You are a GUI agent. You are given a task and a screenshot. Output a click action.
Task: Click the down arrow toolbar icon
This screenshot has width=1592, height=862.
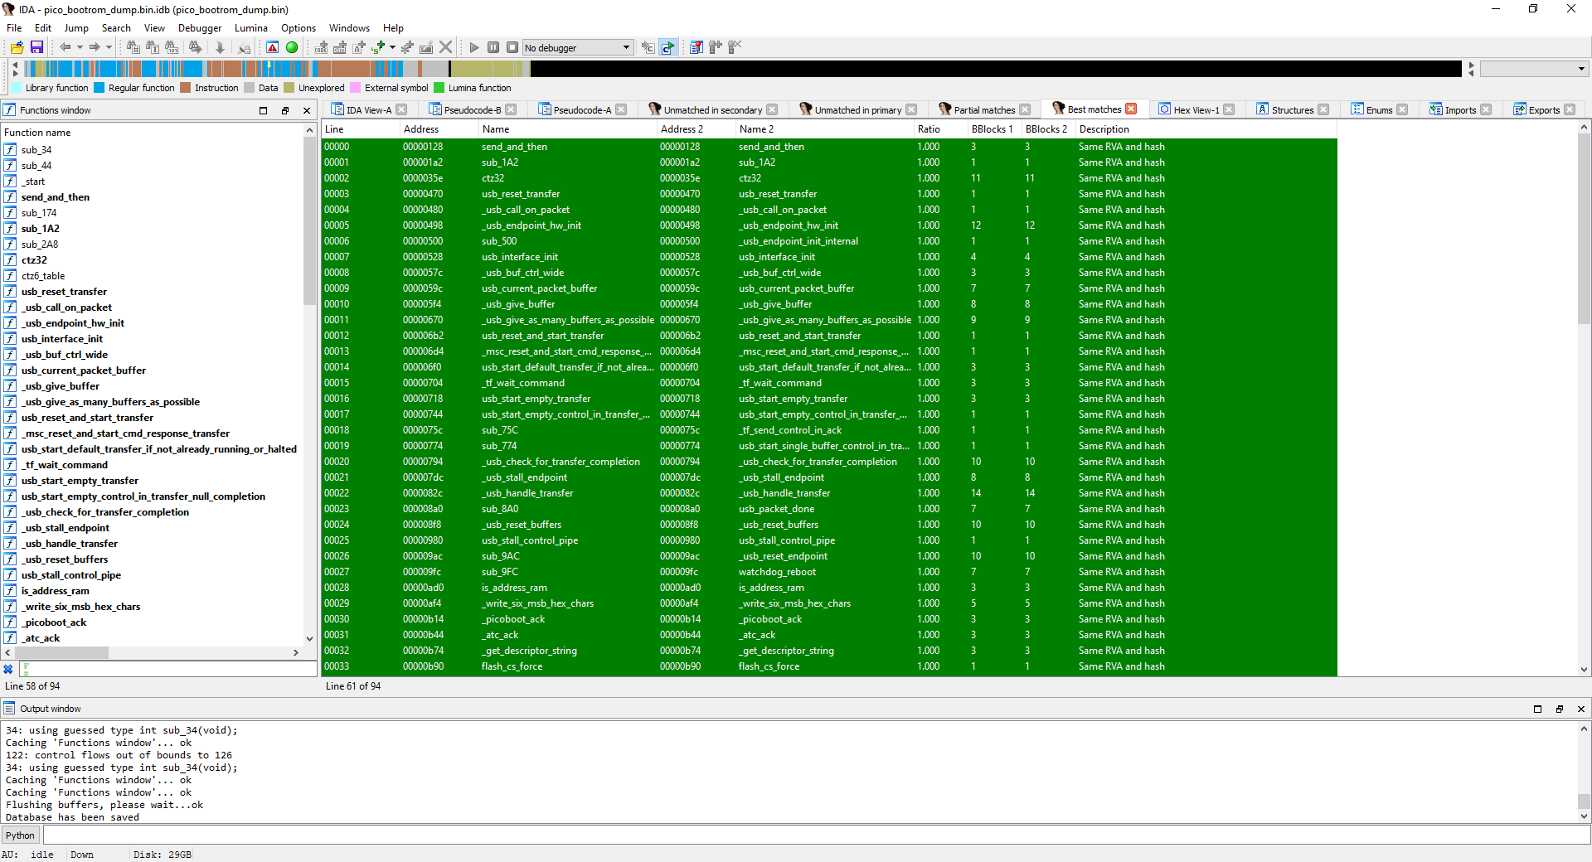tap(220, 48)
